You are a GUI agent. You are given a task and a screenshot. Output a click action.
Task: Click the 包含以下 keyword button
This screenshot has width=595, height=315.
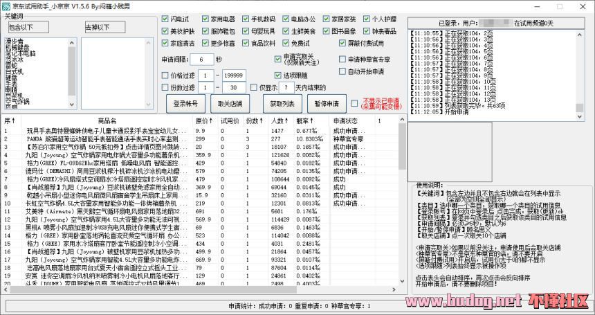coord(28,27)
